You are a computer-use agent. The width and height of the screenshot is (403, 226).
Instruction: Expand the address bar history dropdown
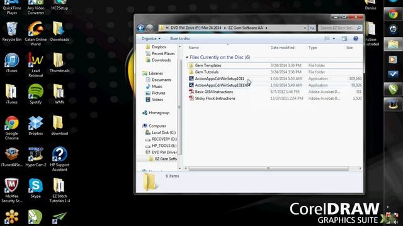click(305, 28)
